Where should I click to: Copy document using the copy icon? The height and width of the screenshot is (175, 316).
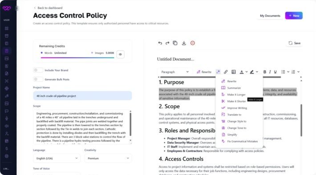[x=175, y=43]
